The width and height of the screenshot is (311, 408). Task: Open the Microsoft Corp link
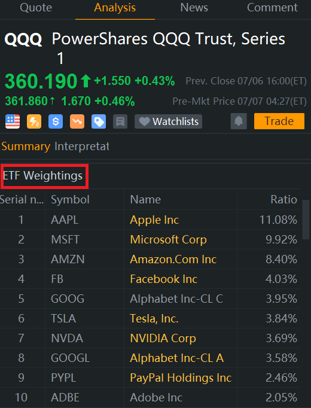(168, 240)
